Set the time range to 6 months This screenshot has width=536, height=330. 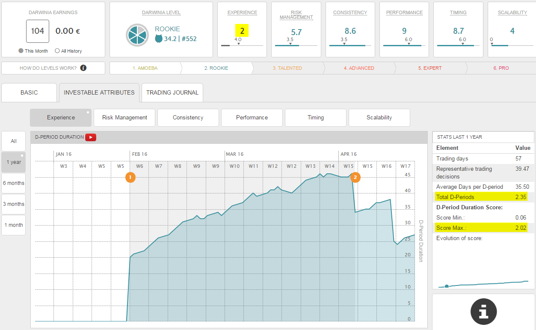[14, 183]
